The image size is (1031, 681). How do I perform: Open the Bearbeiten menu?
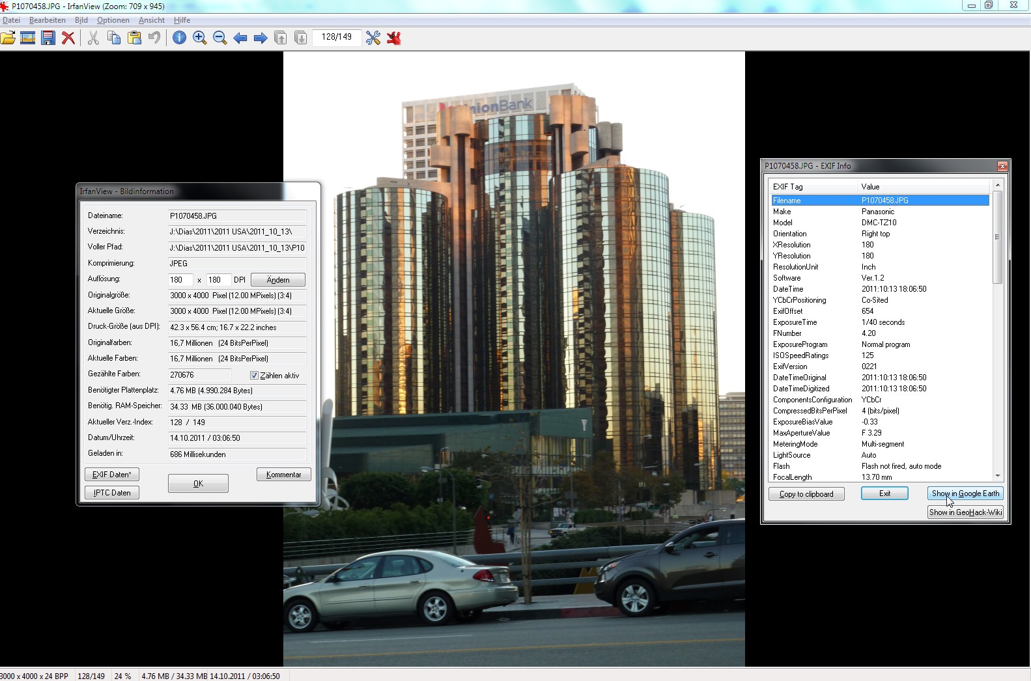(47, 20)
